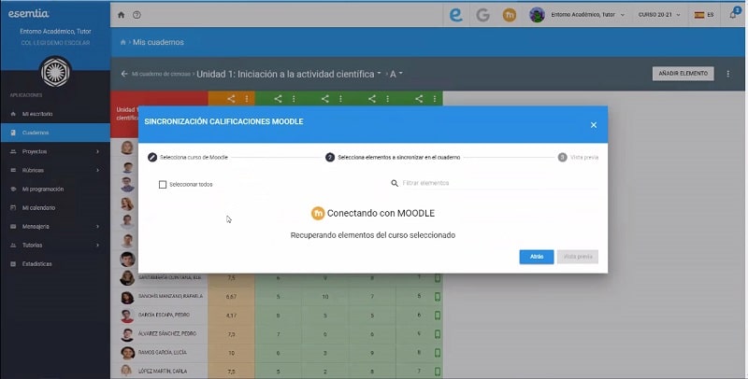The width and height of the screenshot is (748, 379).
Task: Click student name LÓPEZ MARTÍN, CARLA
Action: pyautogui.click(x=163, y=372)
